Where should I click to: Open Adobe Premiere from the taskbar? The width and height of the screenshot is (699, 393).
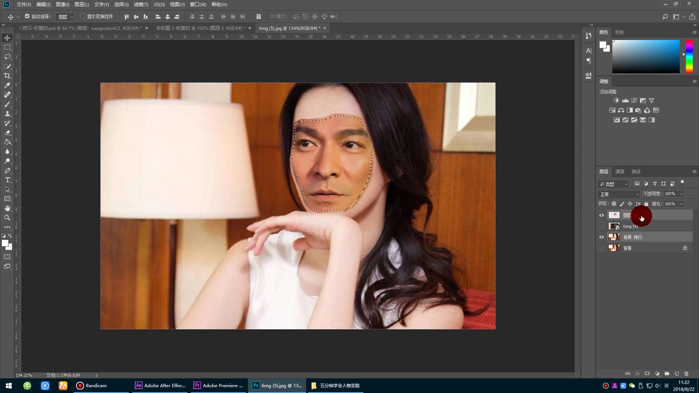pos(218,385)
